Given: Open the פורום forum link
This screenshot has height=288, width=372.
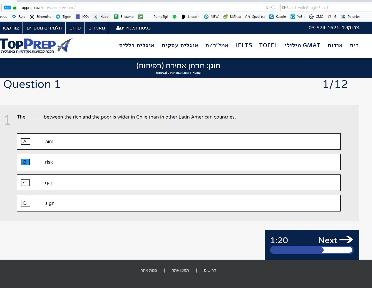Looking at the screenshot, I should click(75, 28).
